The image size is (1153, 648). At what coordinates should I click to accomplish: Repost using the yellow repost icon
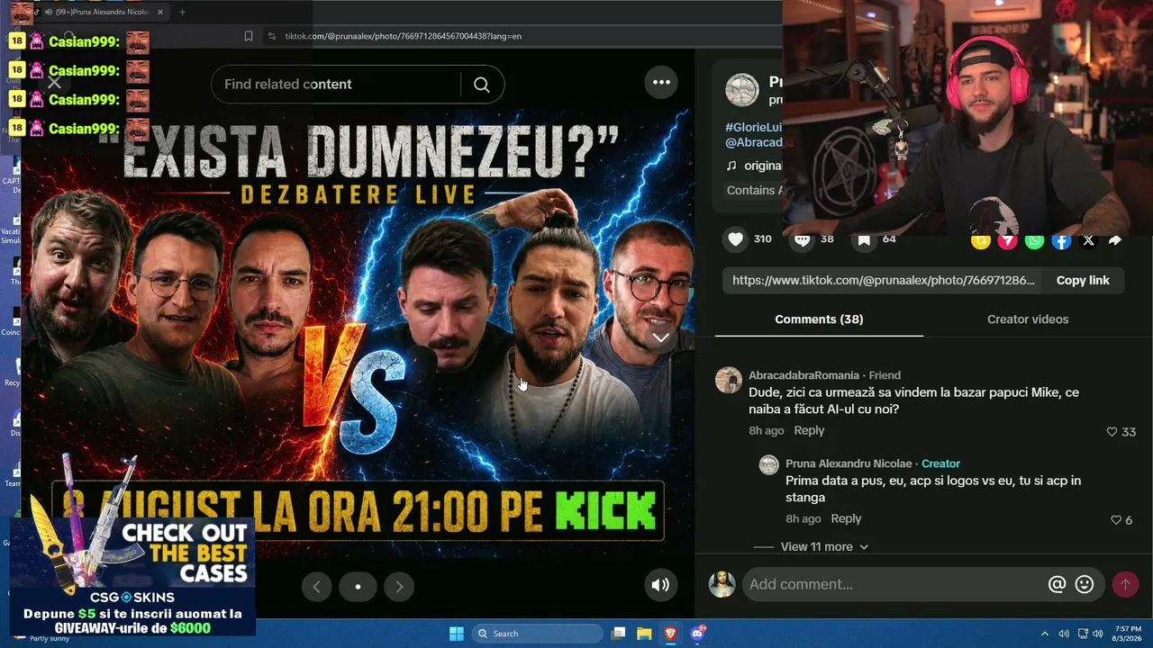[980, 240]
